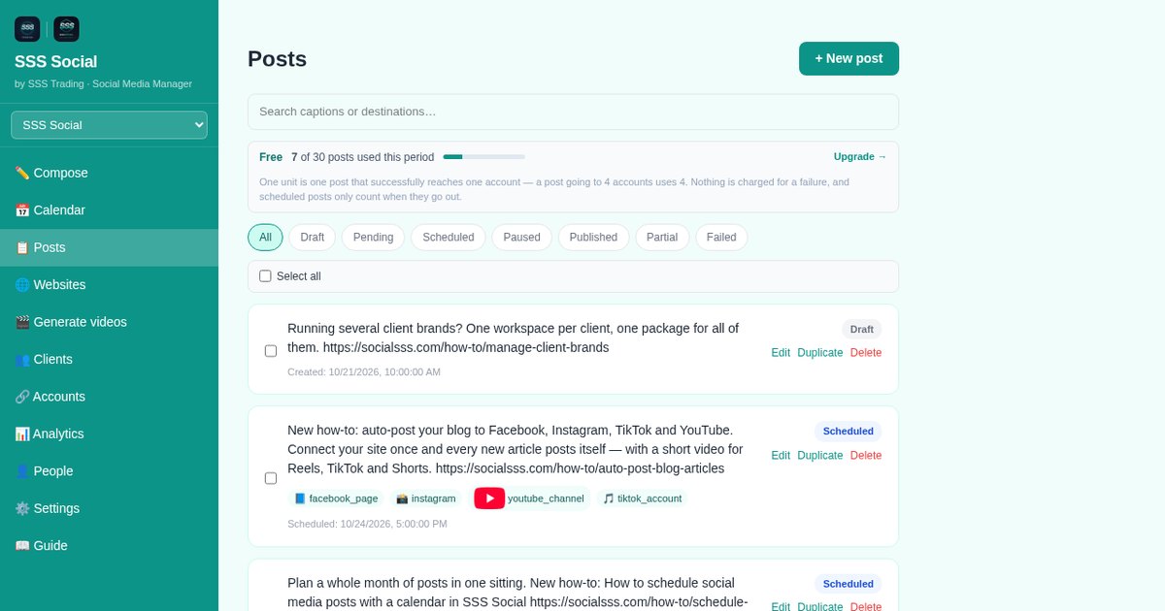Viewport: 1165px width, 611px height.
Task: Click the globe icon beside Websites
Action: [22, 285]
